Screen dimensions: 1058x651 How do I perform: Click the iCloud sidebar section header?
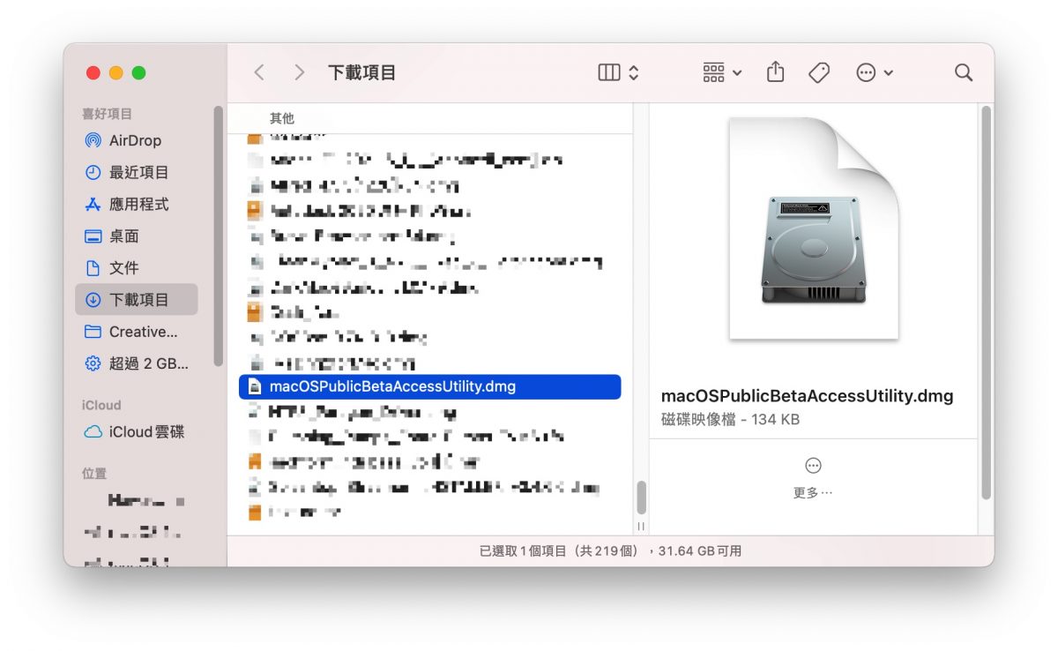(101, 405)
